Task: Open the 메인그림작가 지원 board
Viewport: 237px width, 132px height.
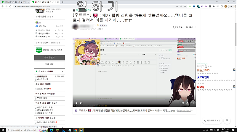Action: point(45,107)
